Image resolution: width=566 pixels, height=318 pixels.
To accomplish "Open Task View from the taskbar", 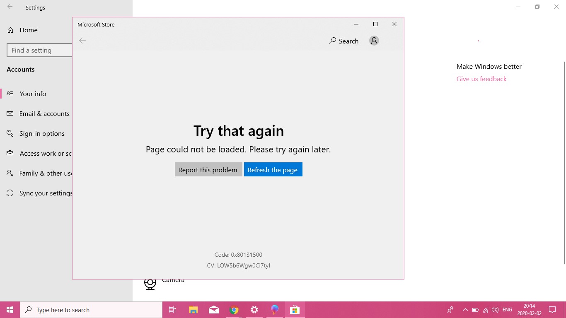I will 172,309.
